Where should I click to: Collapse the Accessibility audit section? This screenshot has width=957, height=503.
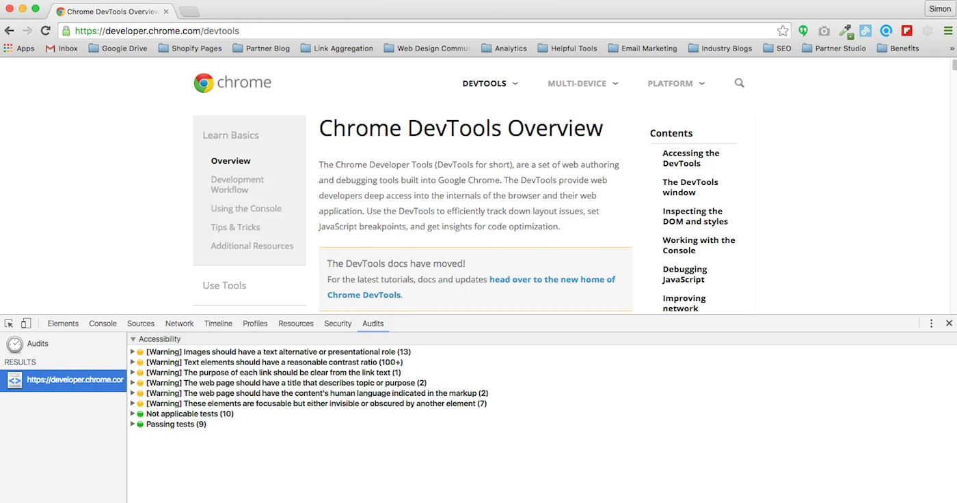132,339
